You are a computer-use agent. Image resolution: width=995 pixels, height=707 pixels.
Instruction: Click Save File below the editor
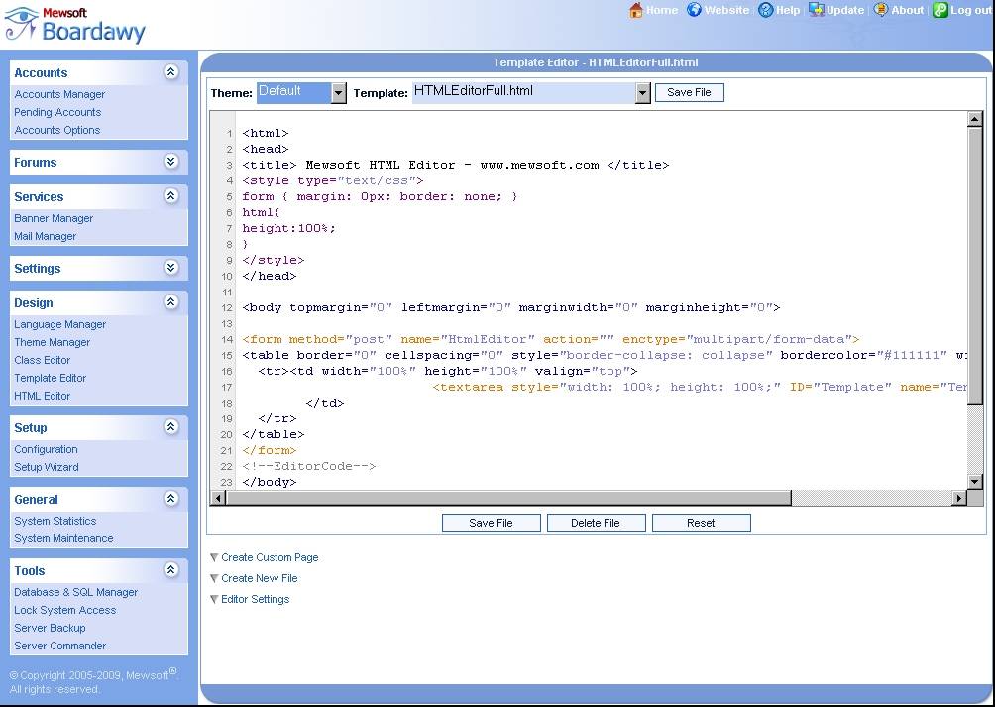(492, 523)
